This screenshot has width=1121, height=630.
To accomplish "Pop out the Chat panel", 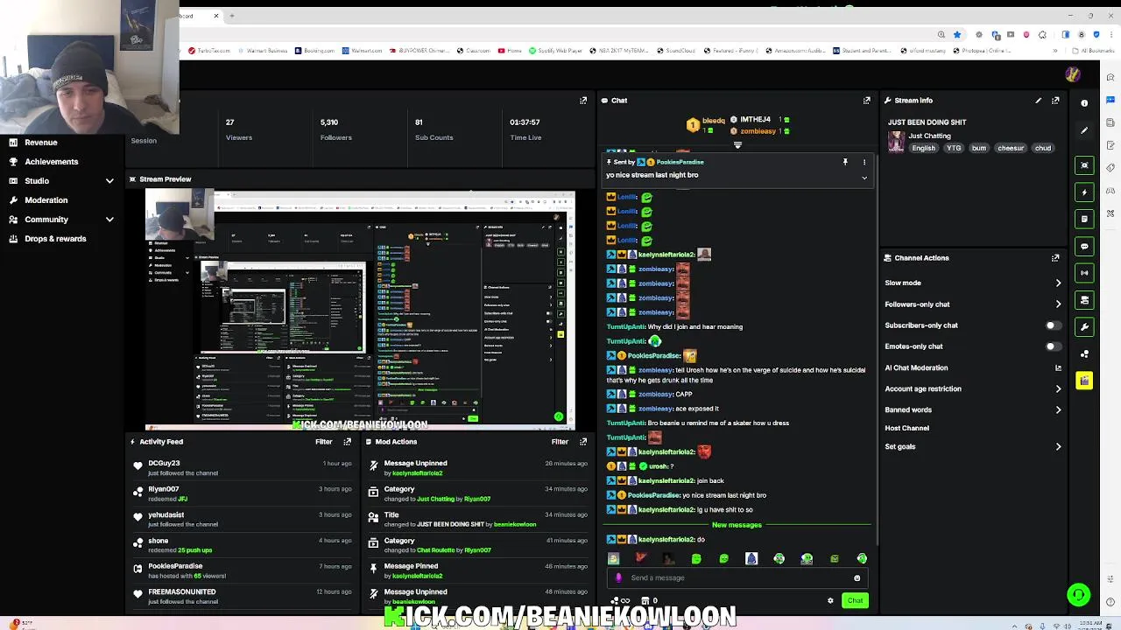I will tap(867, 101).
